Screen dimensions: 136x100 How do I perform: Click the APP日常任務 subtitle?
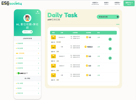[54, 20]
